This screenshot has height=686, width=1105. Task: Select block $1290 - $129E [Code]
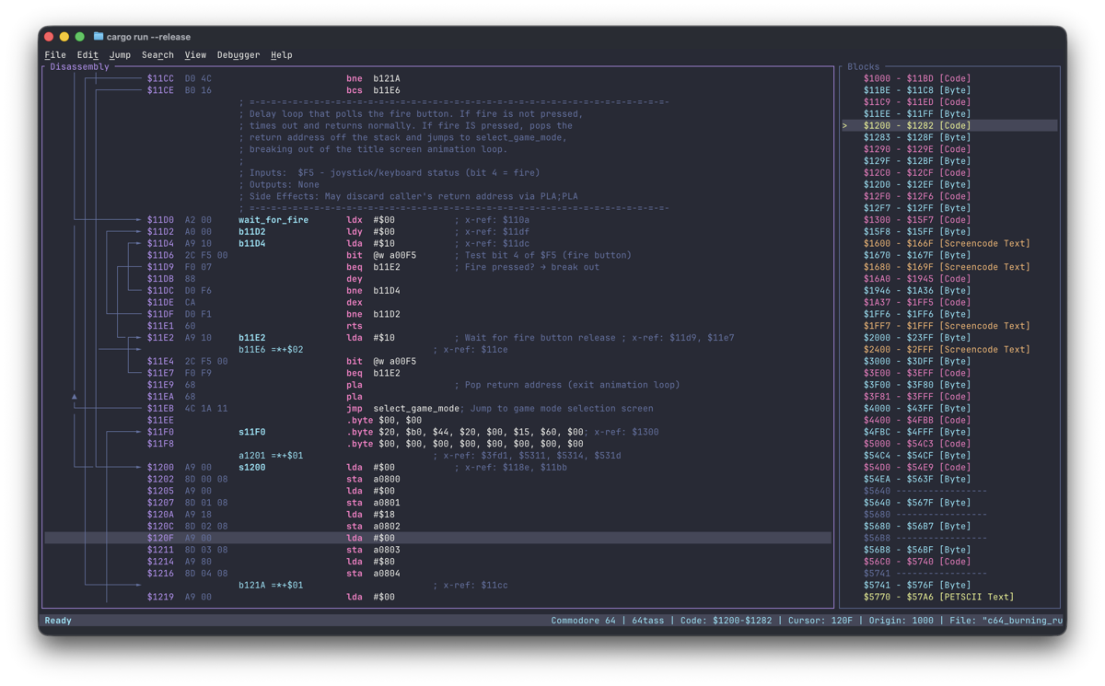949,149
